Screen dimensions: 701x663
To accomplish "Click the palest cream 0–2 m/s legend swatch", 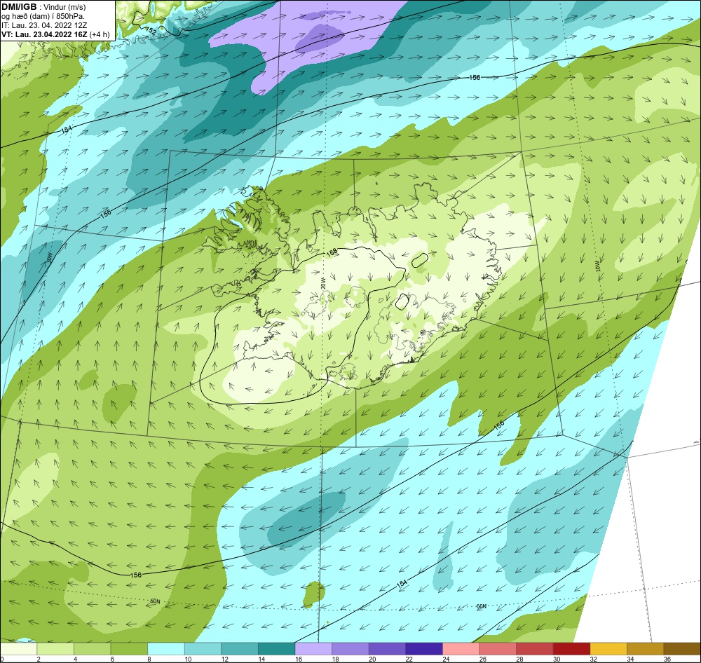I will pos(19,649).
